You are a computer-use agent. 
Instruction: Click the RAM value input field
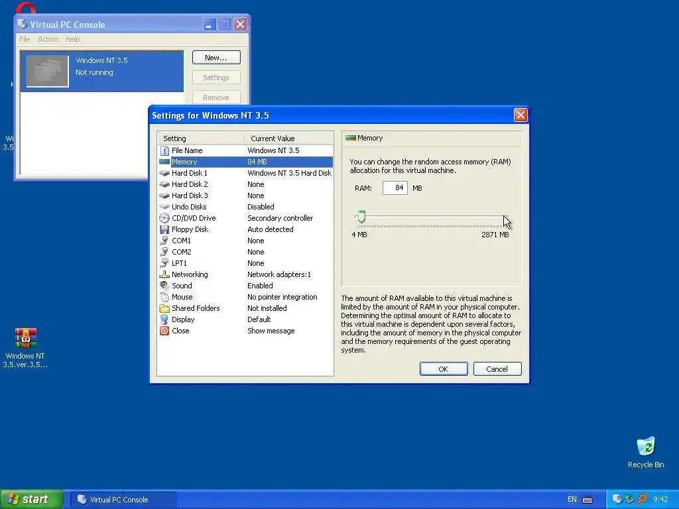395,188
